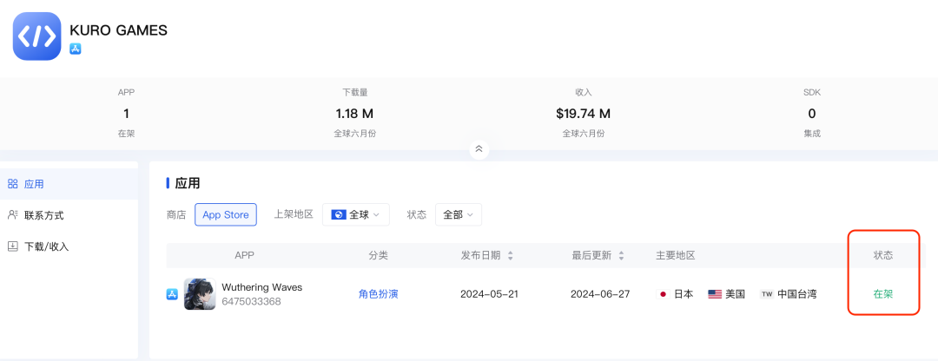Open the 应用 sidebar tab
This screenshot has width=938, height=361.
click(69, 184)
